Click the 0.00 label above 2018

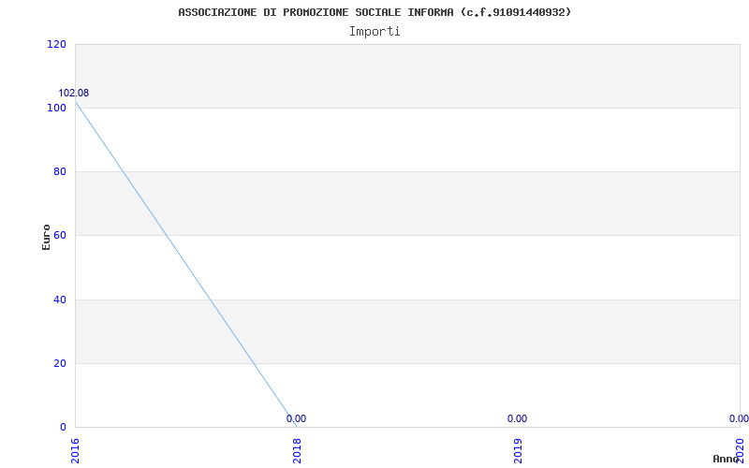[296, 418]
